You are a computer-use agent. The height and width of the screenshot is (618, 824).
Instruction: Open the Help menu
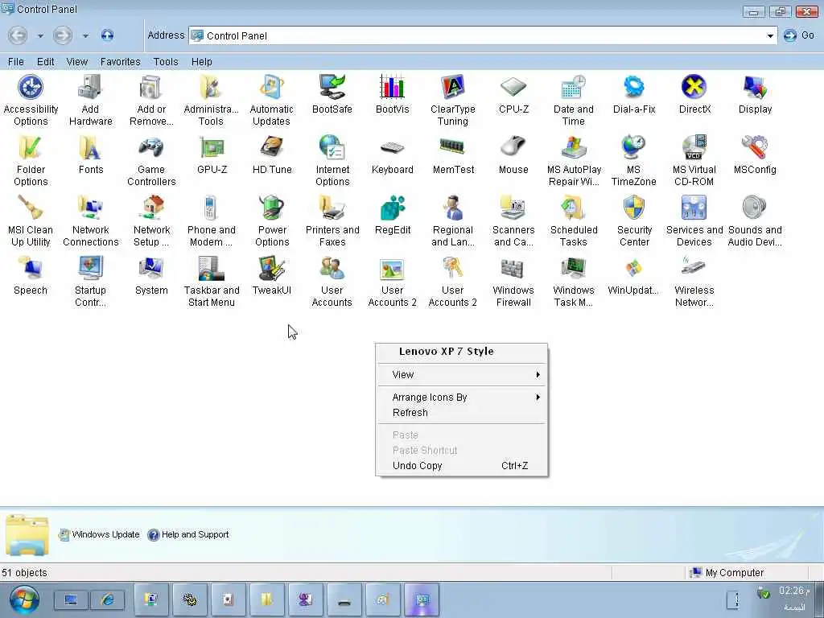tap(201, 62)
